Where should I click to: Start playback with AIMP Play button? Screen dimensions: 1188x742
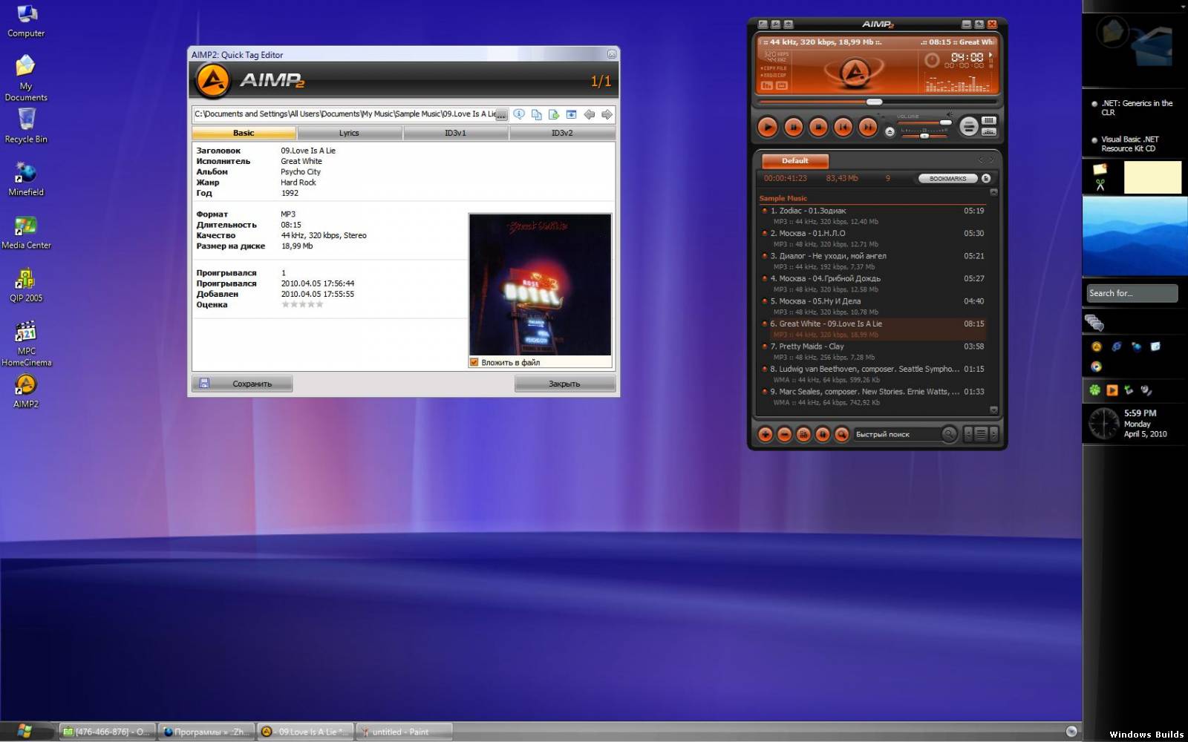point(768,128)
